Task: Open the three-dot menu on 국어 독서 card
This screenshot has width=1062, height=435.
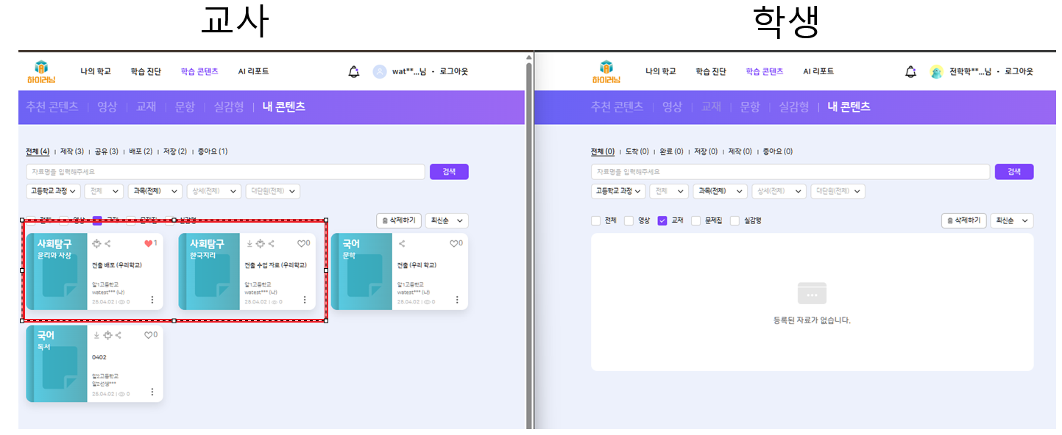Action: tap(152, 392)
